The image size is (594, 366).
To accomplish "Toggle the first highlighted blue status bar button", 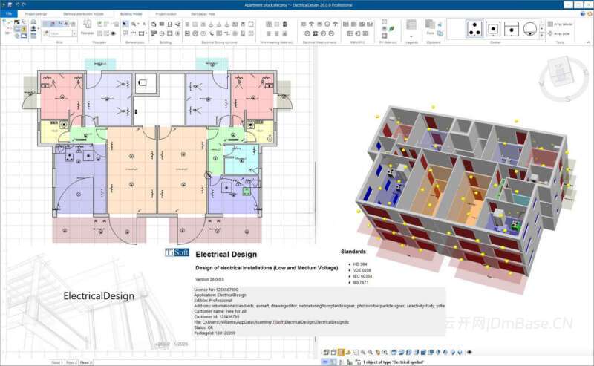I will coord(325,362).
